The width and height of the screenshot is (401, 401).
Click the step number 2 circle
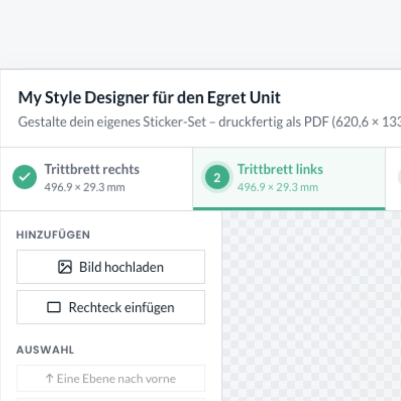point(217,177)
